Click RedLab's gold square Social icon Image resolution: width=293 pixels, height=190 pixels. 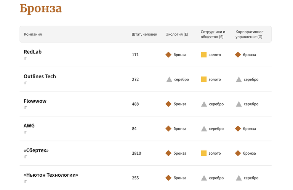[x=204, y=55]
